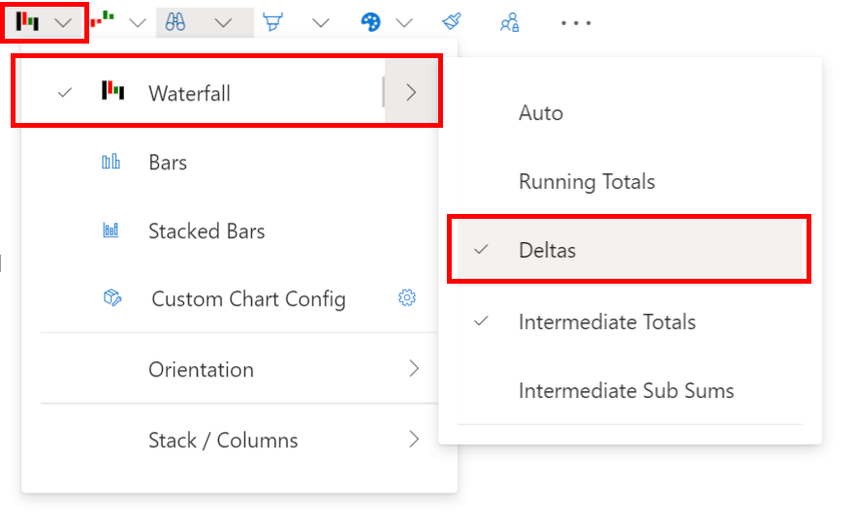Uncheck Intermediate Totals option
The width and height of the screenshot is (855, 518).
pos(607,321)
